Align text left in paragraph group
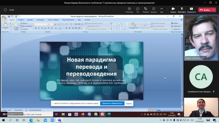The width and height of the screenshot is (219, 123). tap(67, 28)
